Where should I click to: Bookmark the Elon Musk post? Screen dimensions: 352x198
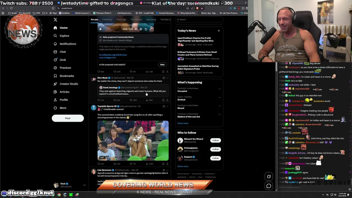[163, 100]
